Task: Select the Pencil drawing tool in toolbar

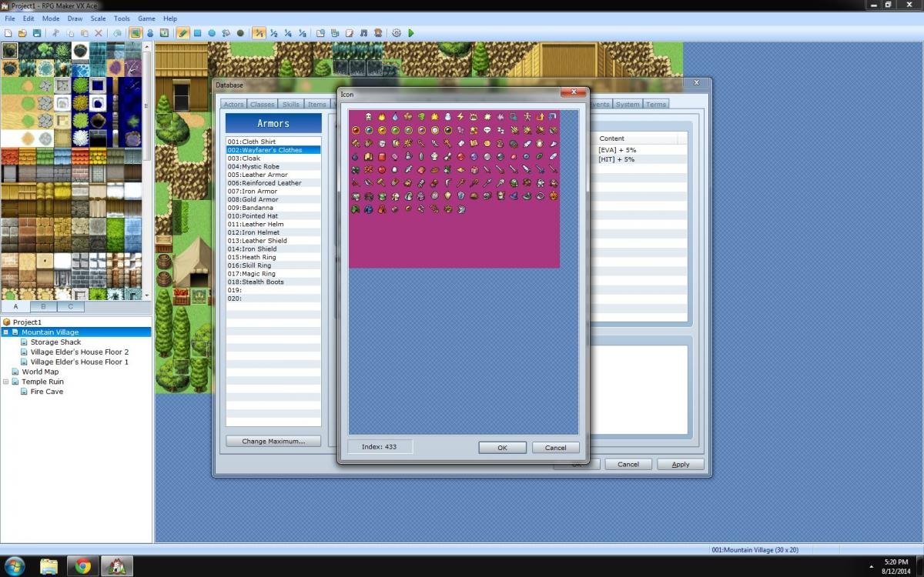Action: [x=182, y=33]
